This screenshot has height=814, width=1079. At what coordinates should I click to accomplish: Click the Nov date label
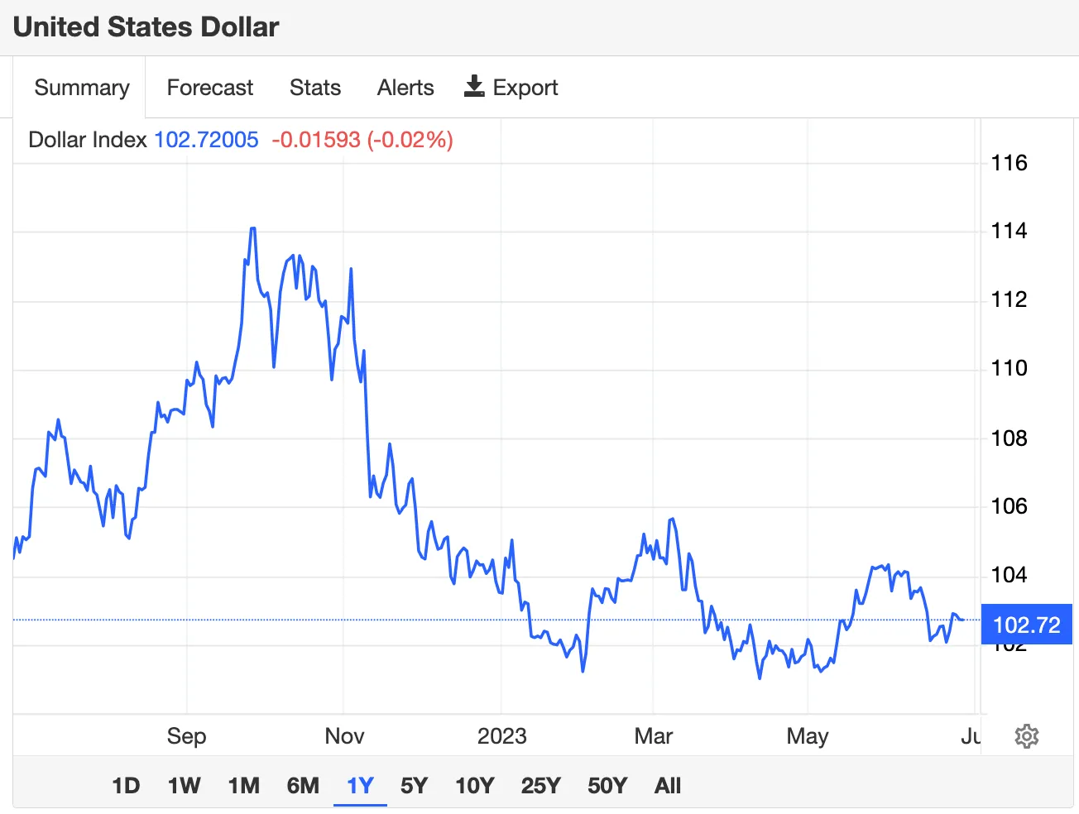(x=344, y=736)
